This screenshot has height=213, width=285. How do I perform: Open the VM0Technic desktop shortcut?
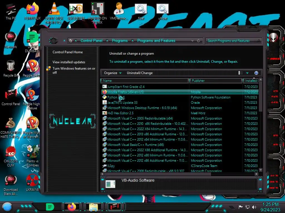(x=119, y=11)
